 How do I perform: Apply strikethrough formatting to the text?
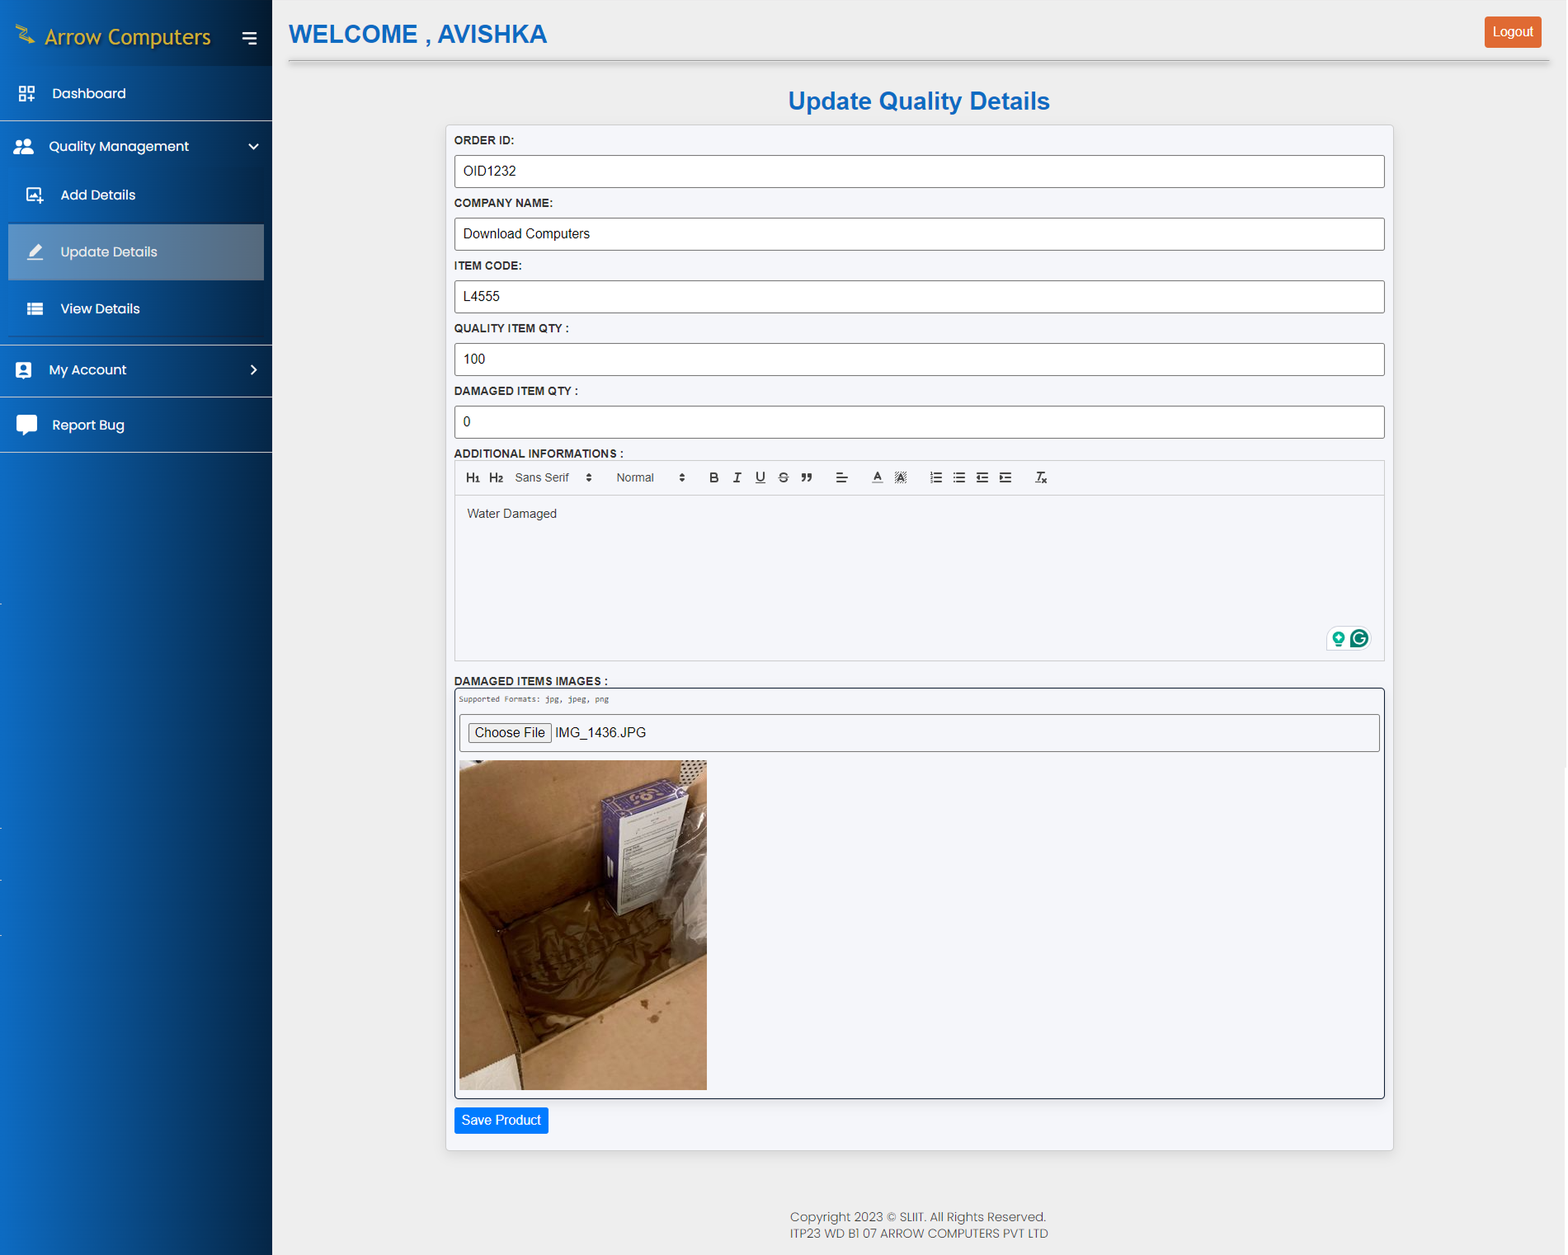point(783,477)
